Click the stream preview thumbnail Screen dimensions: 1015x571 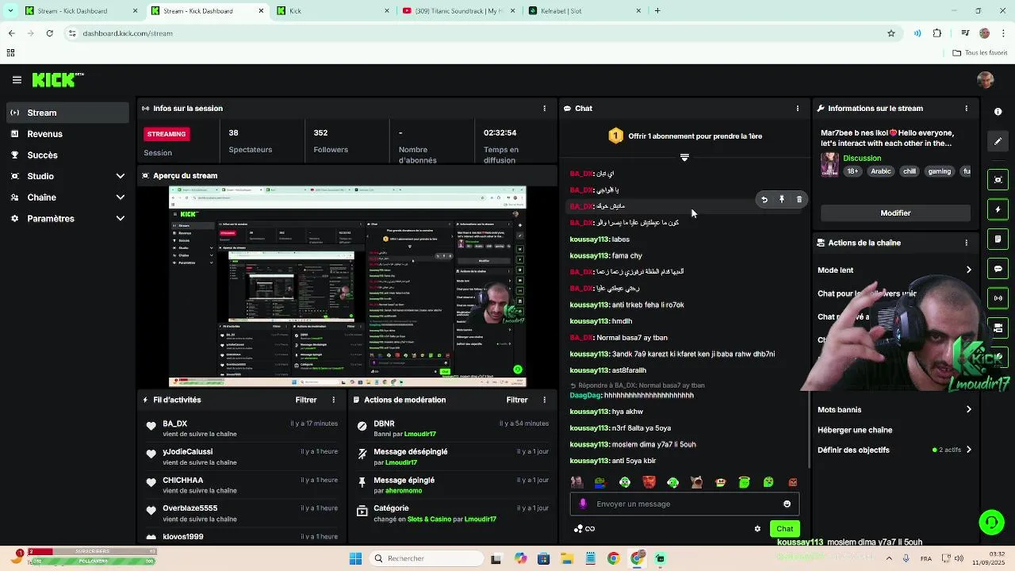click(x=347, y=286)
